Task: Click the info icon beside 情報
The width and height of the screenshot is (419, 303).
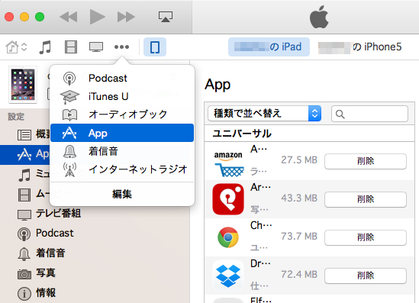Action: pyautogui.click(x=24, y=294)
